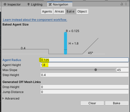This screenshot has height=112, width=130.
Task: Click the lock icon on the panel
Action: click(x=122, y=4)
